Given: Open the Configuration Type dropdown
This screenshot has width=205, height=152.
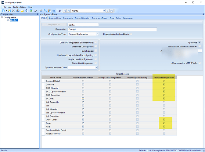Looking at the screenshot, I should point(97,34).
